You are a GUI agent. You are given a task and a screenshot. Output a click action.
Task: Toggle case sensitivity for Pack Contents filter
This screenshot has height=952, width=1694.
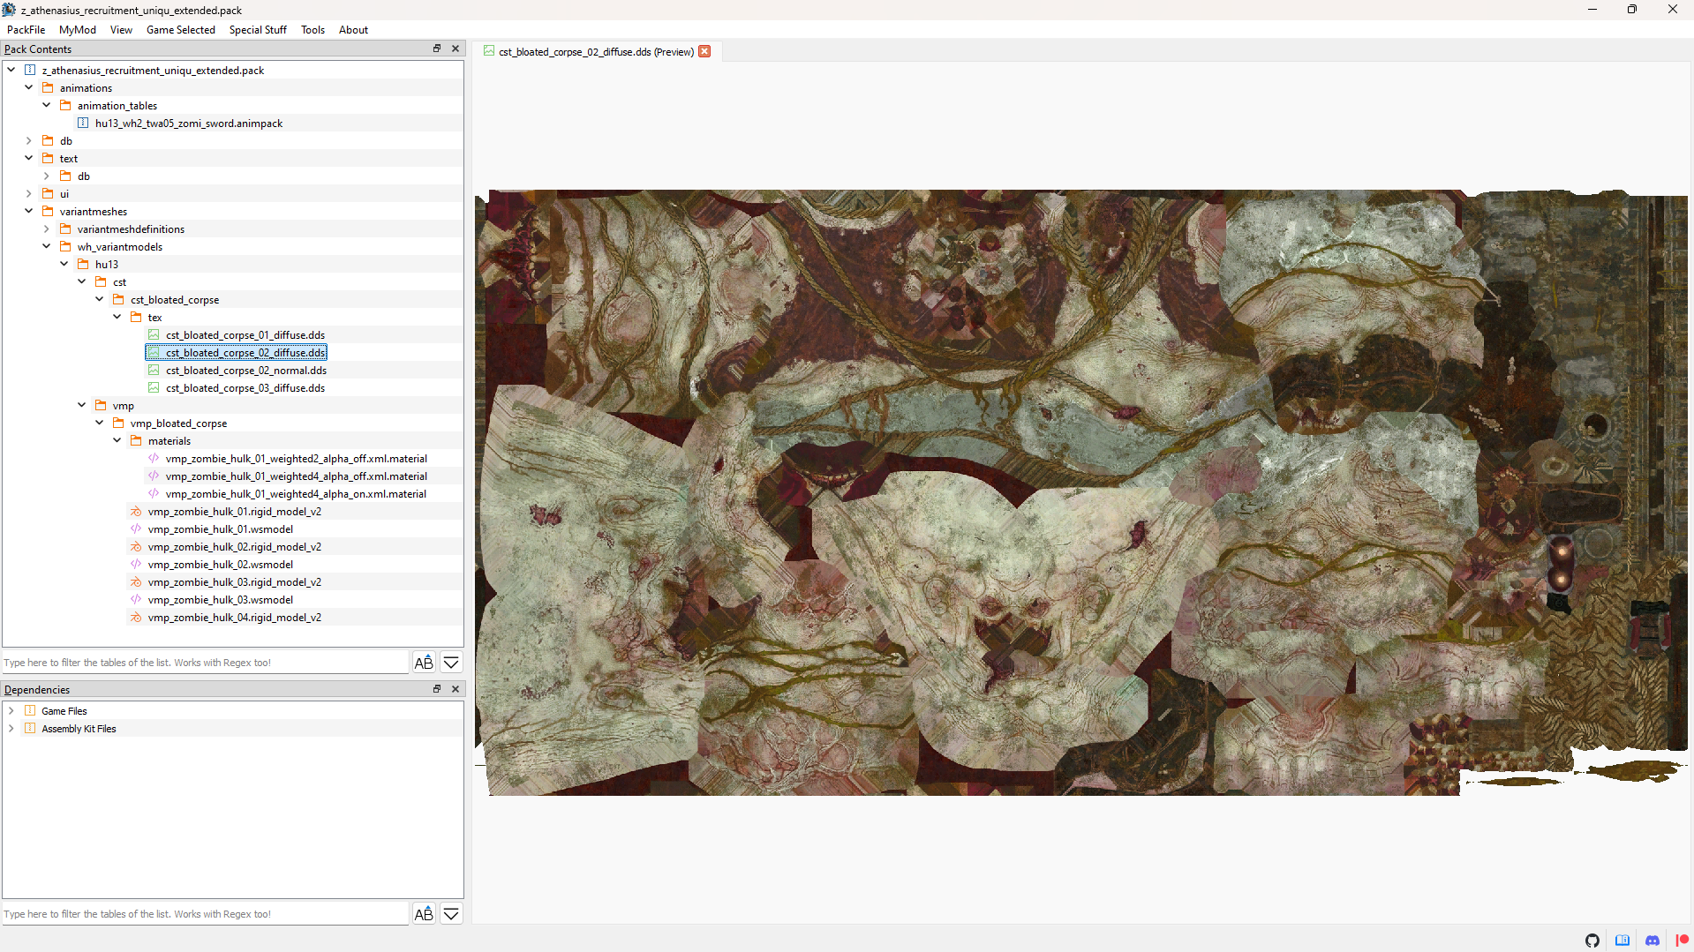tap(424, 663)
